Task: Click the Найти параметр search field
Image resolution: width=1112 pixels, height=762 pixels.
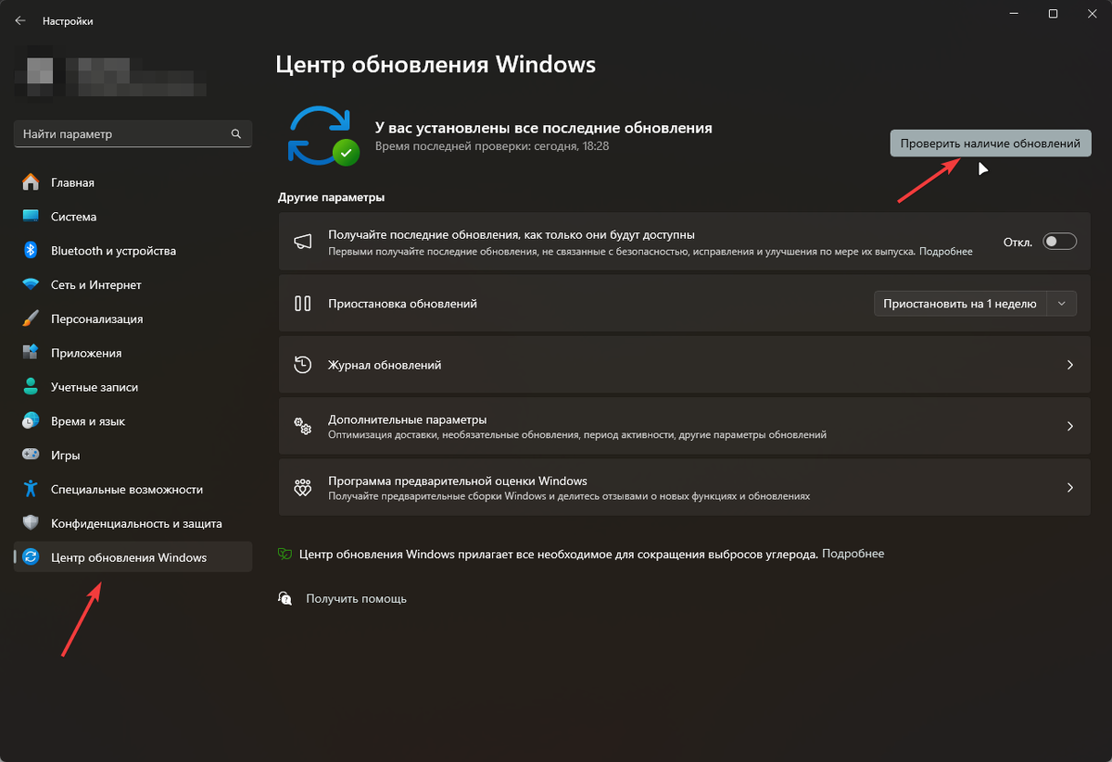Action: 133,134
